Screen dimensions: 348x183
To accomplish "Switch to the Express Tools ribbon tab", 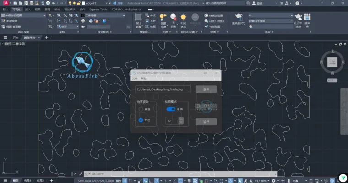I will [98, 10].
